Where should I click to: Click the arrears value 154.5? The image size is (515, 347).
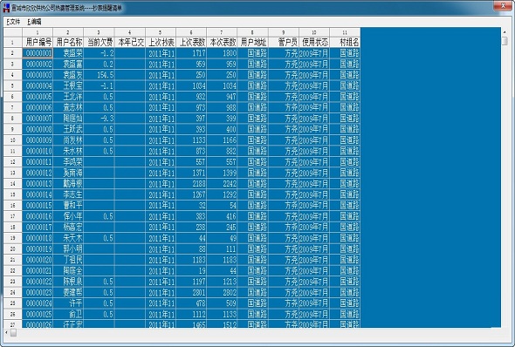[100, 75]
